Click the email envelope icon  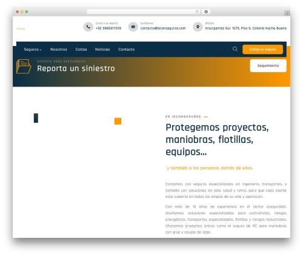click(133, 27)
